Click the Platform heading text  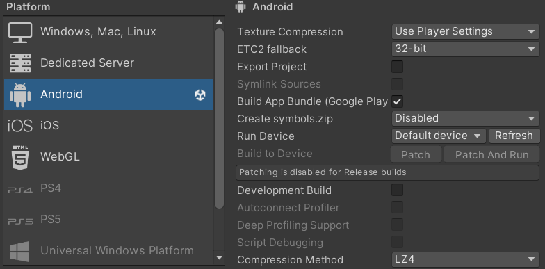click(x=28, y=7)
